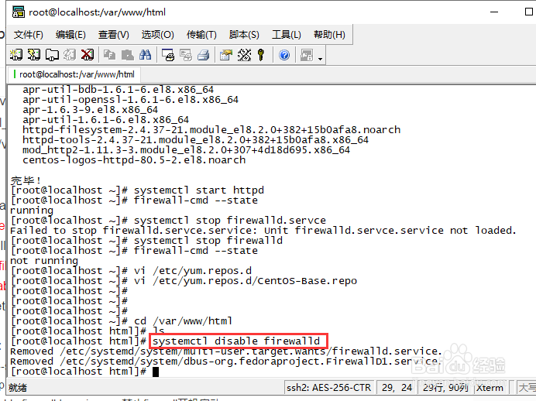Click the grayed Reconnect icon

[70, 55]
